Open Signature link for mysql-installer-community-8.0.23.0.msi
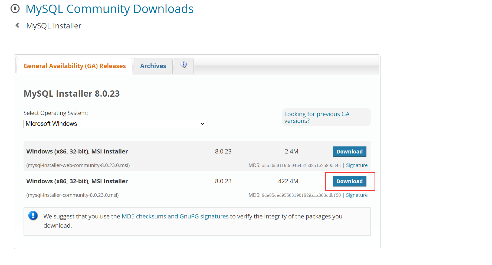The height and width of the screenshot is (265, 492). coord(357,195)
